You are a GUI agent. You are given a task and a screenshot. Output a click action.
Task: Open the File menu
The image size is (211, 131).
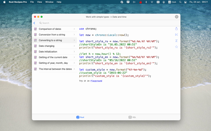pyautogui.click(x=32, y=2)
